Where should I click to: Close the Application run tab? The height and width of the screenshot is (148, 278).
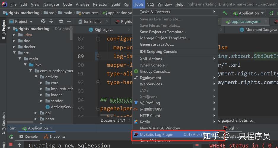[51, 128]
